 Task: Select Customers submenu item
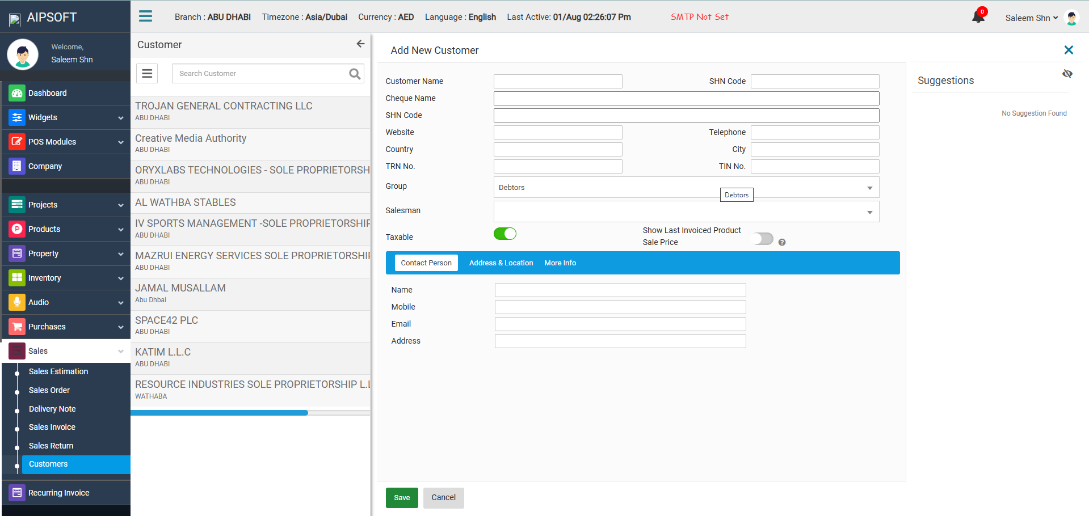point(76,464)
